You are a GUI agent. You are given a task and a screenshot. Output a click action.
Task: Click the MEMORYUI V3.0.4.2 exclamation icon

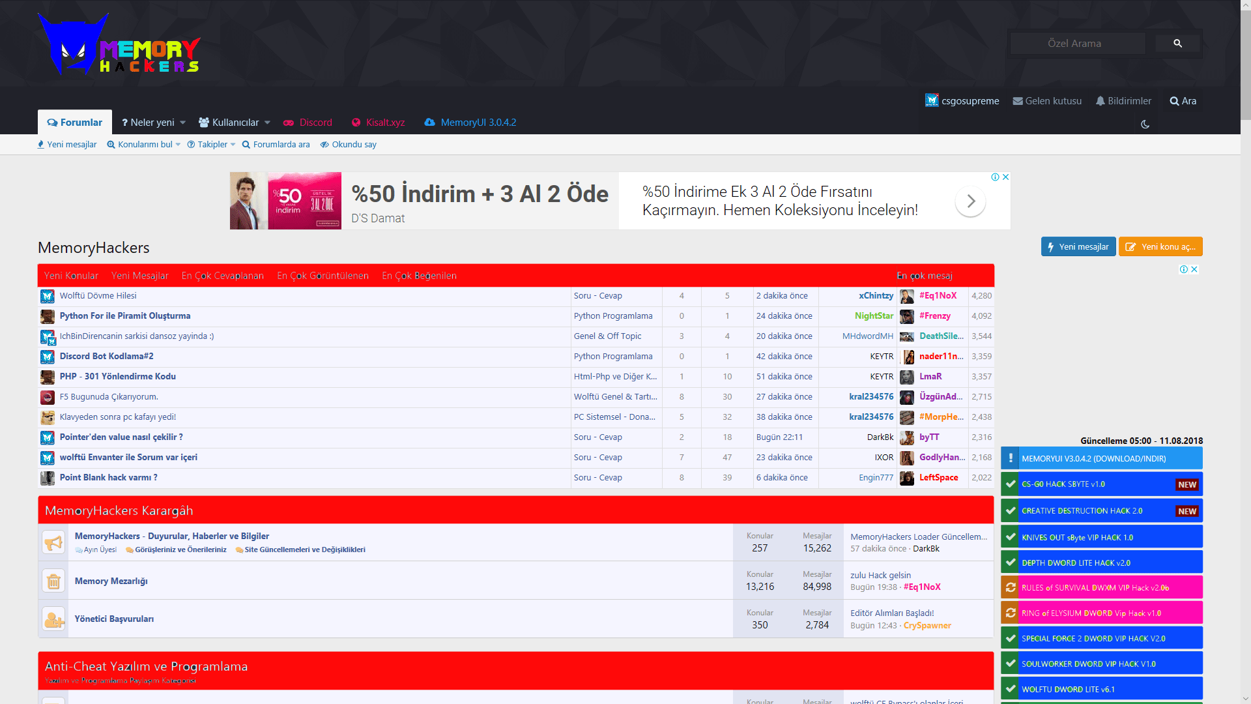pyautogui.click(x=1010, y=458)
